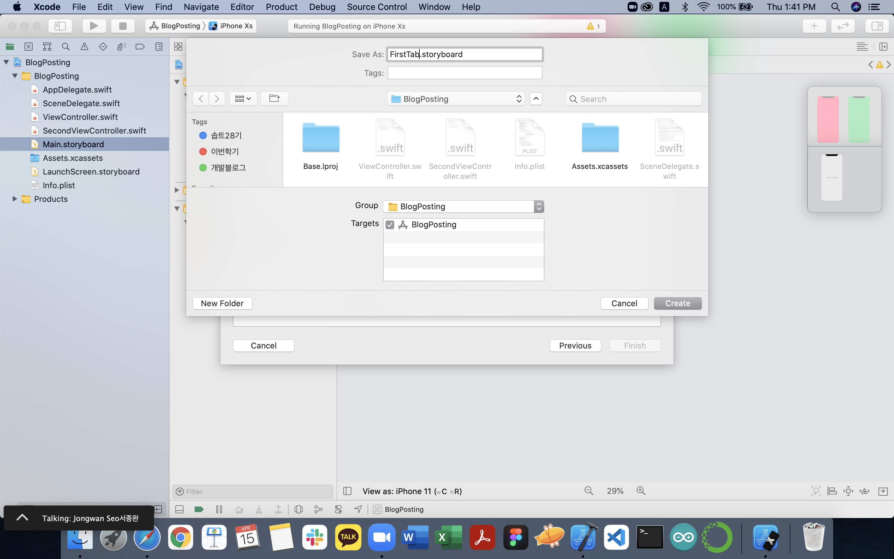Viewport: 894px width, 559px height.
Task: Zoom out the storyboard canvas
Action: 589,491
